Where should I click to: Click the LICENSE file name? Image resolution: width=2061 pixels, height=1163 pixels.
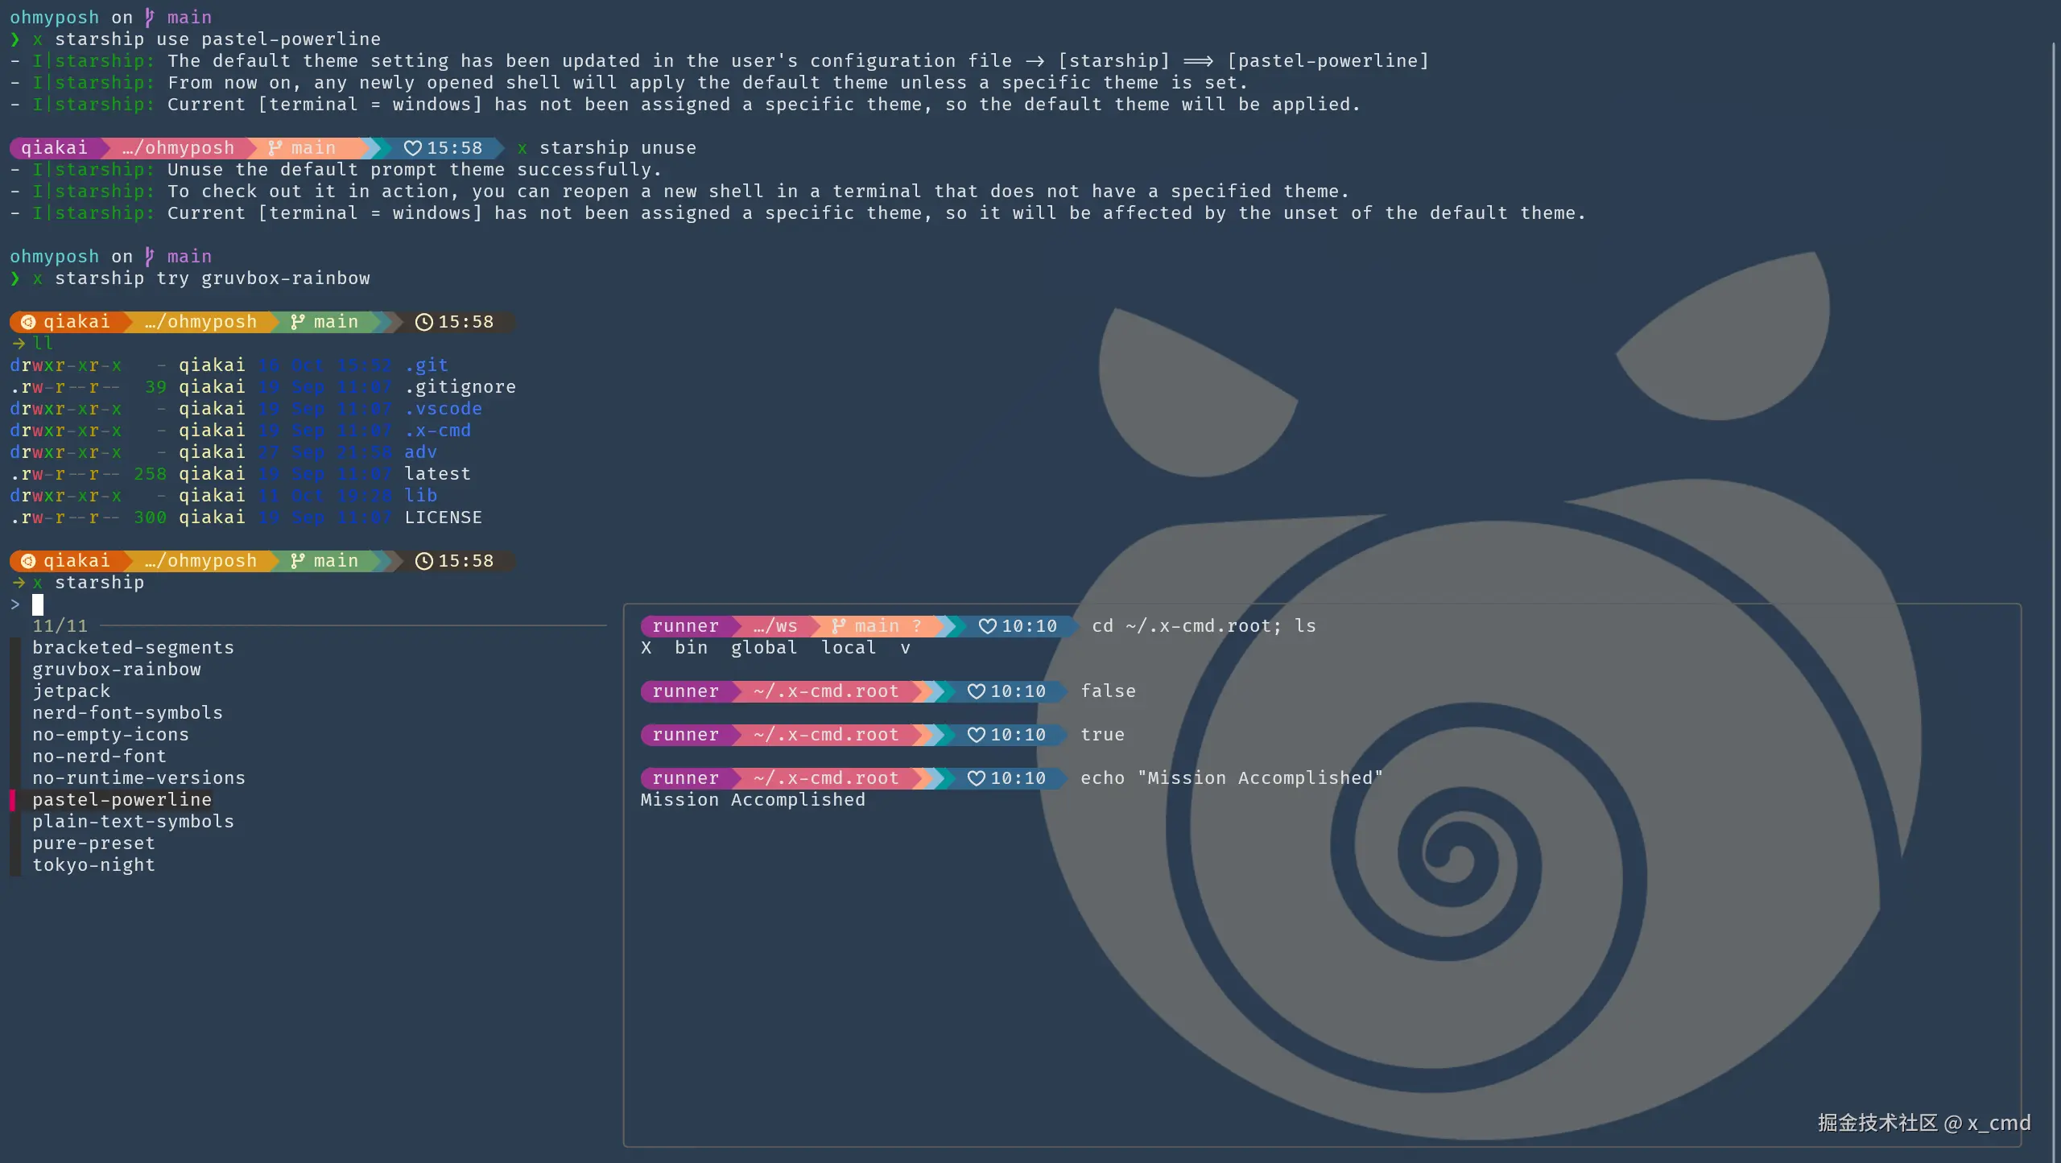point(443,518)
